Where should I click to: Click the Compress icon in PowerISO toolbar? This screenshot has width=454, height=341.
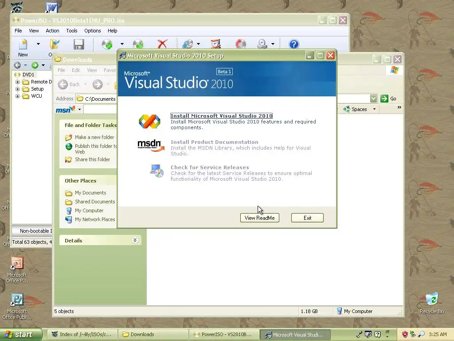(216, 44)
